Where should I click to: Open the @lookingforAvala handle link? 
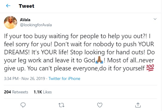tap(36, 25)
